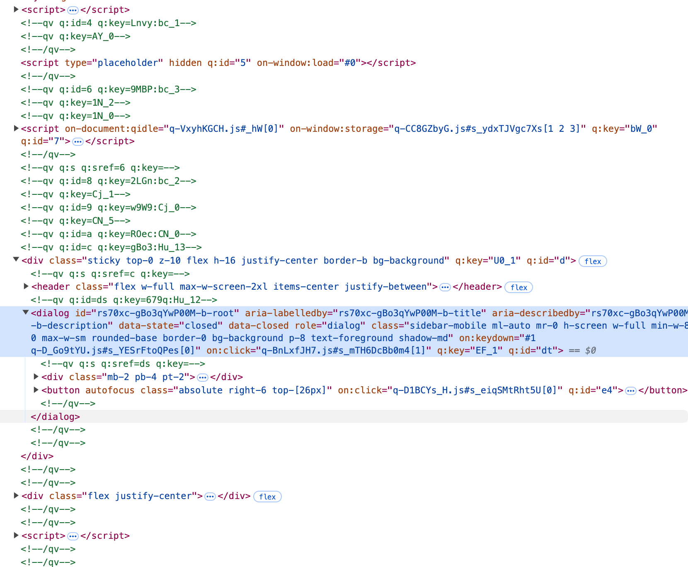Screen dimensions: 688x567
Task: Collapse the sticky top-0 div node
Action: (16, 260)
